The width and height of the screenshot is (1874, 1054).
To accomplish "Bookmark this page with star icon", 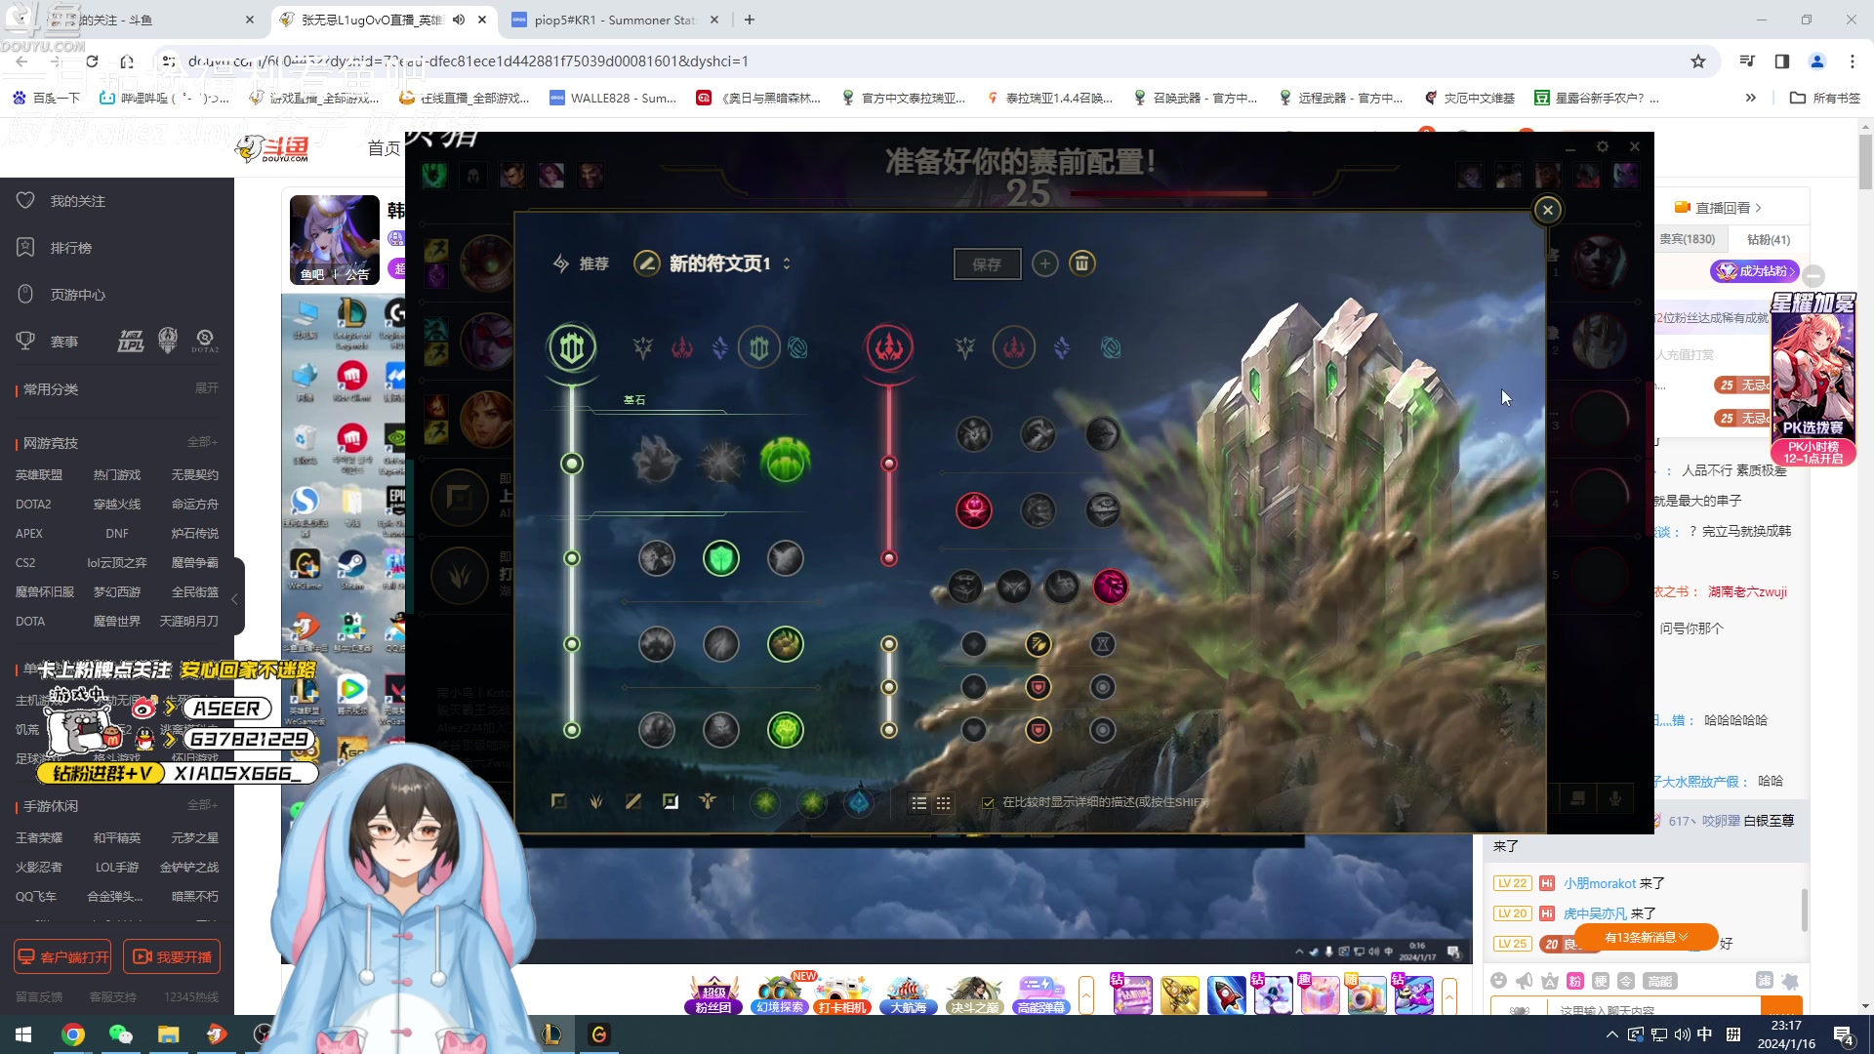I will tap(1698, 61).
